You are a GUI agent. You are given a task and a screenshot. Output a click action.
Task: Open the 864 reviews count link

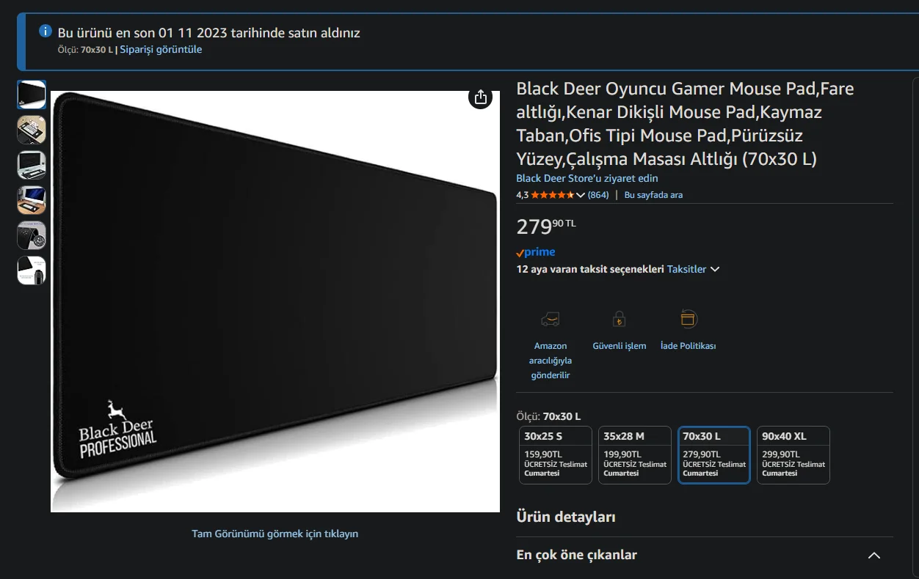pyautogui.click(x=598, y=195)
